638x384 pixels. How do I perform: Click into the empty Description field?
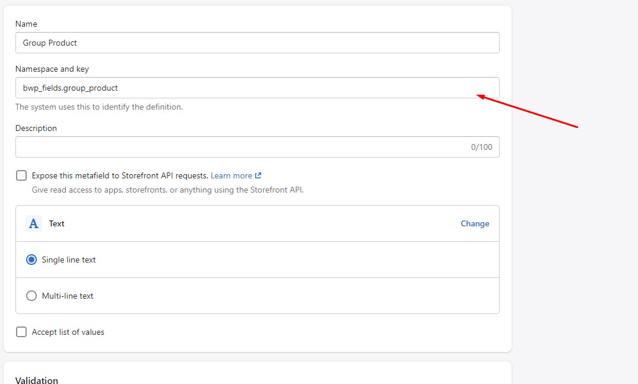pos(237,147)
